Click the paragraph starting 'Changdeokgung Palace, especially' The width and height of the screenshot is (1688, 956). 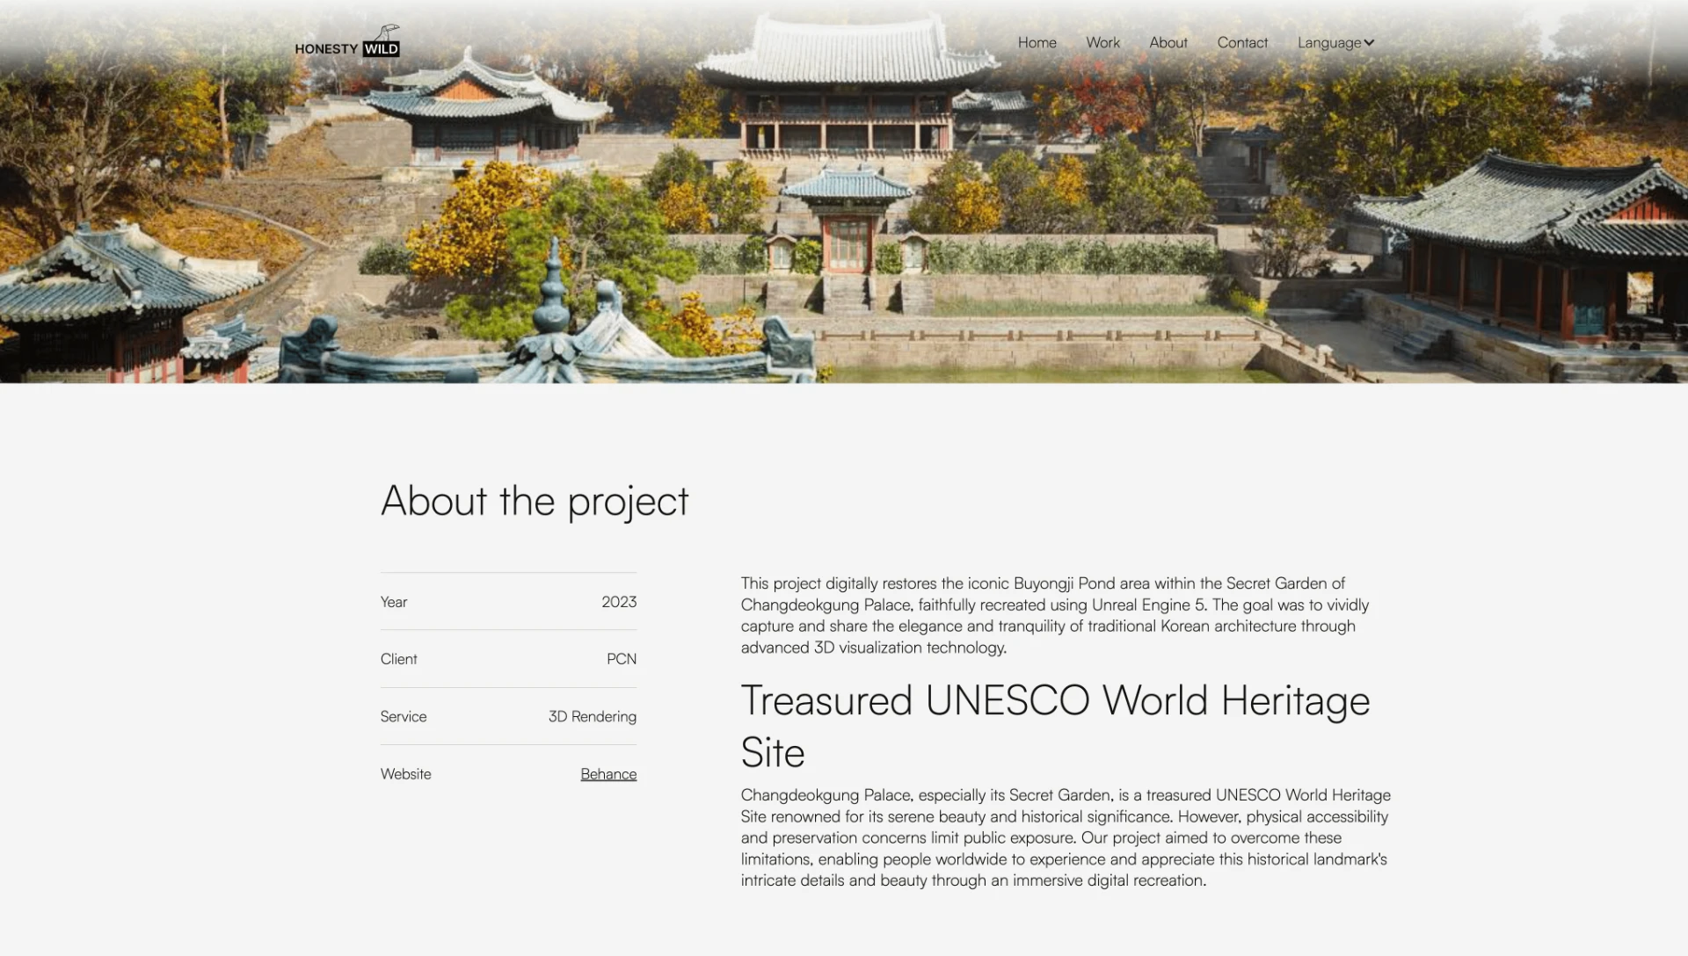[1066, 837]
